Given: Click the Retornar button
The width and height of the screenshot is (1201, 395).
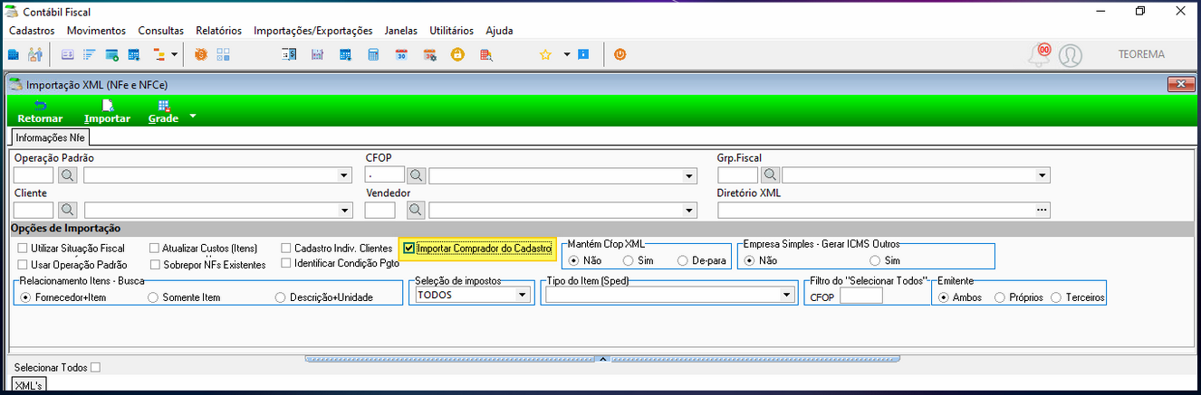Looking at the screenshot, I should [40, 112].
